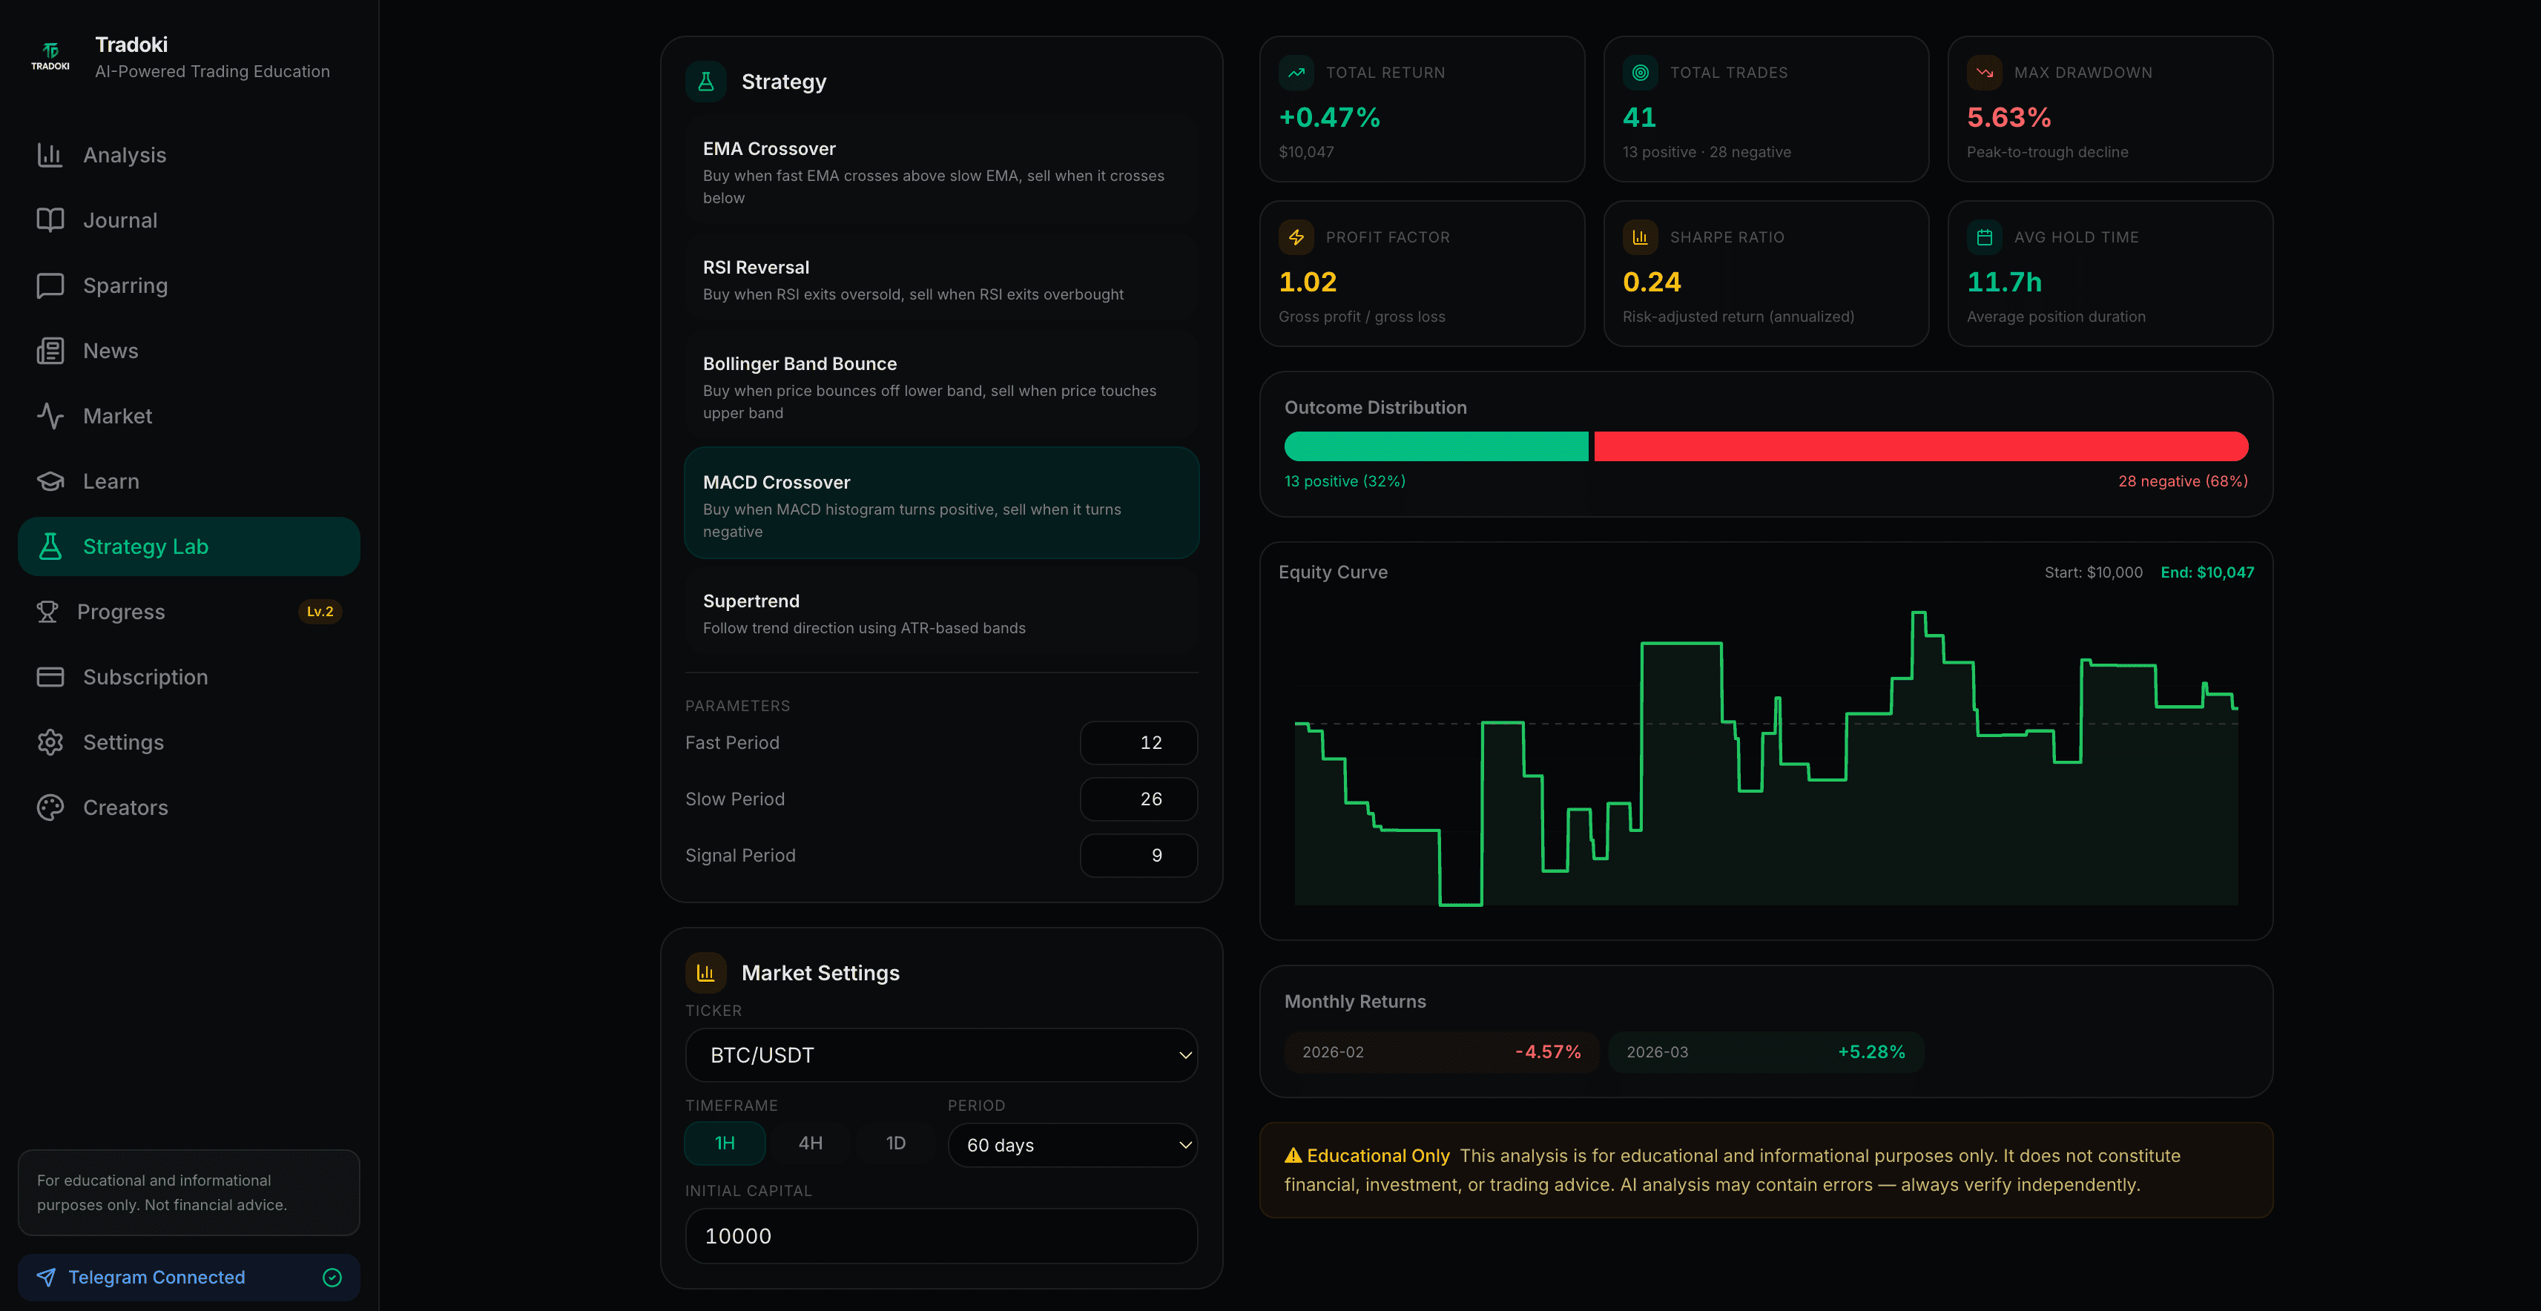Click the News icon in the sidebar

[x=50, y=350]
